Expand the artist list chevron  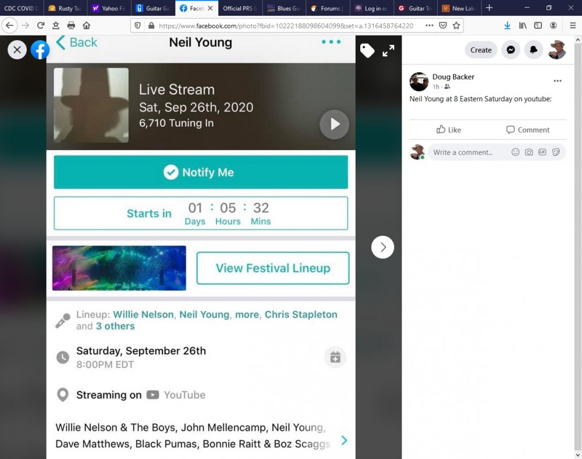(345, 440)
